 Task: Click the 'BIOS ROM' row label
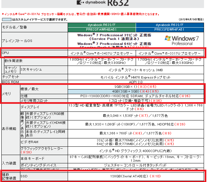click(x=10, y=82)
